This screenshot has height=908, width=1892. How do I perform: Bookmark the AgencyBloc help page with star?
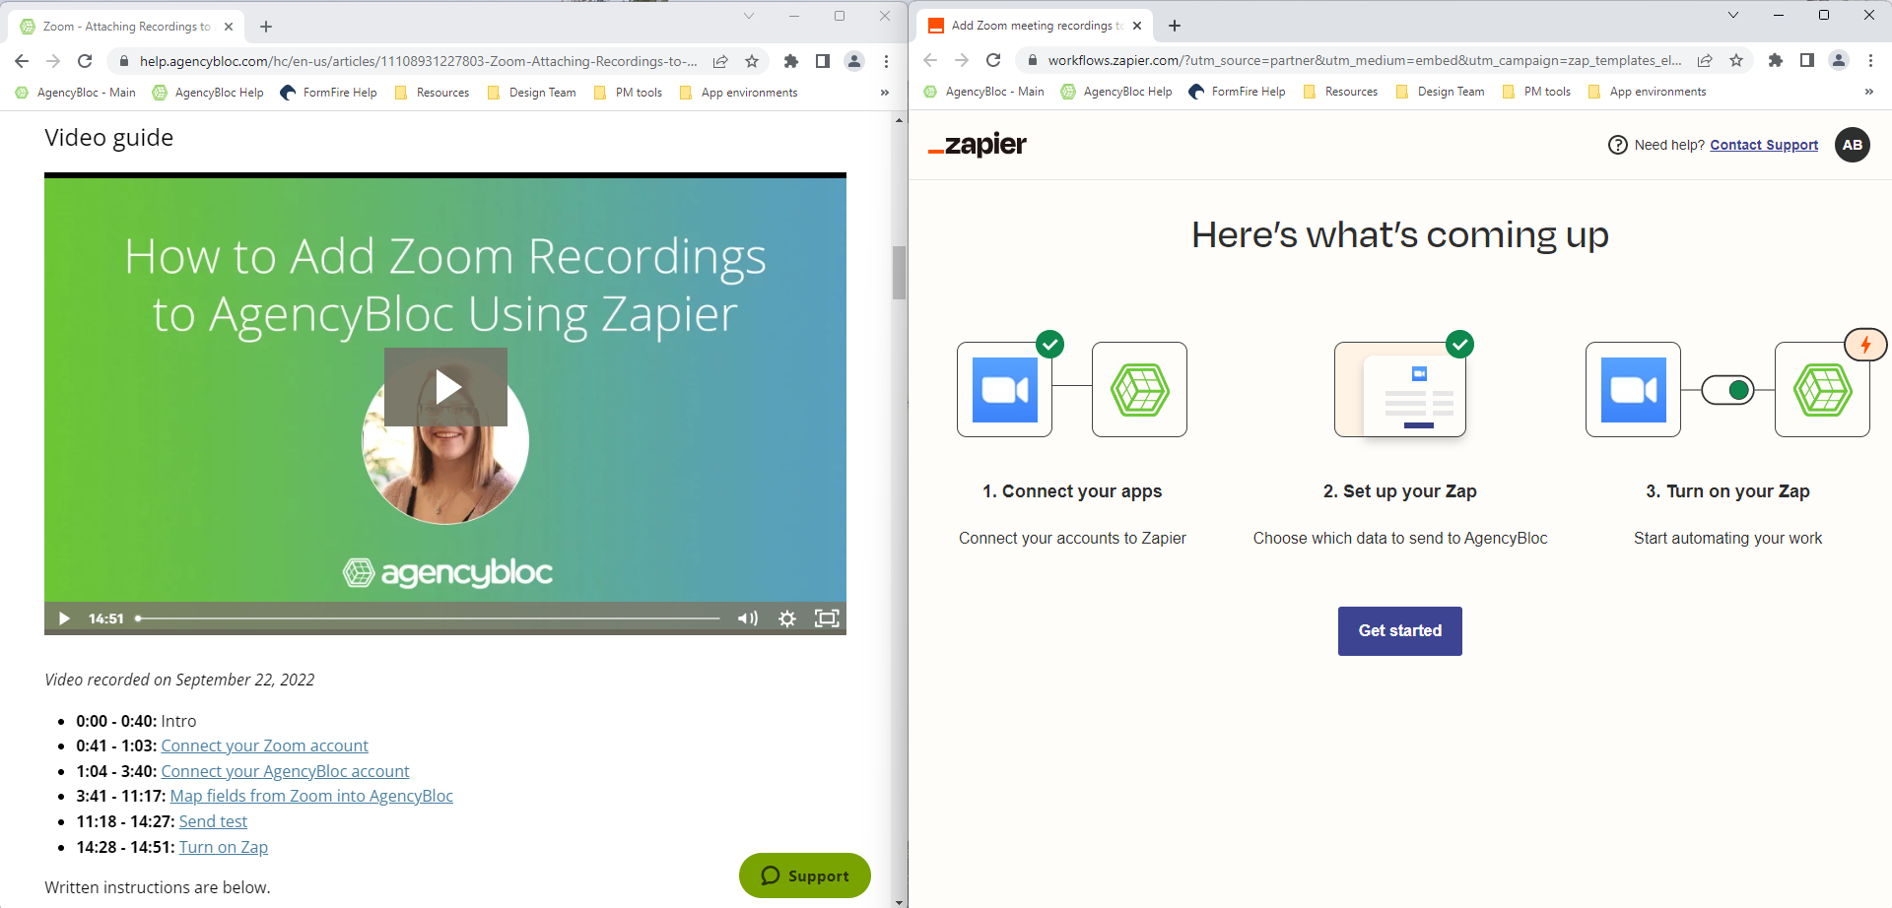[752, 61]
